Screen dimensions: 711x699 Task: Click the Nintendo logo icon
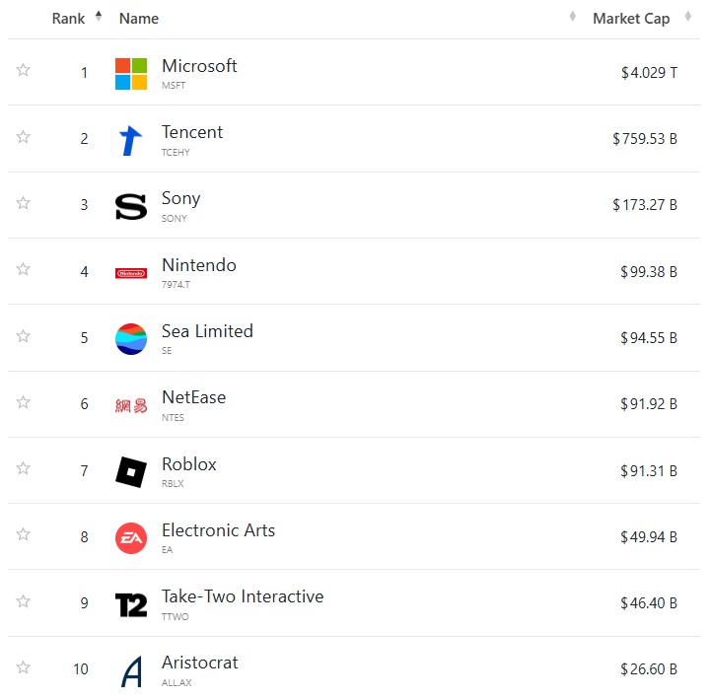130,273
